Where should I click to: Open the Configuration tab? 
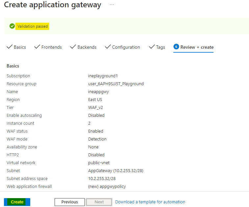coord(126,47)
